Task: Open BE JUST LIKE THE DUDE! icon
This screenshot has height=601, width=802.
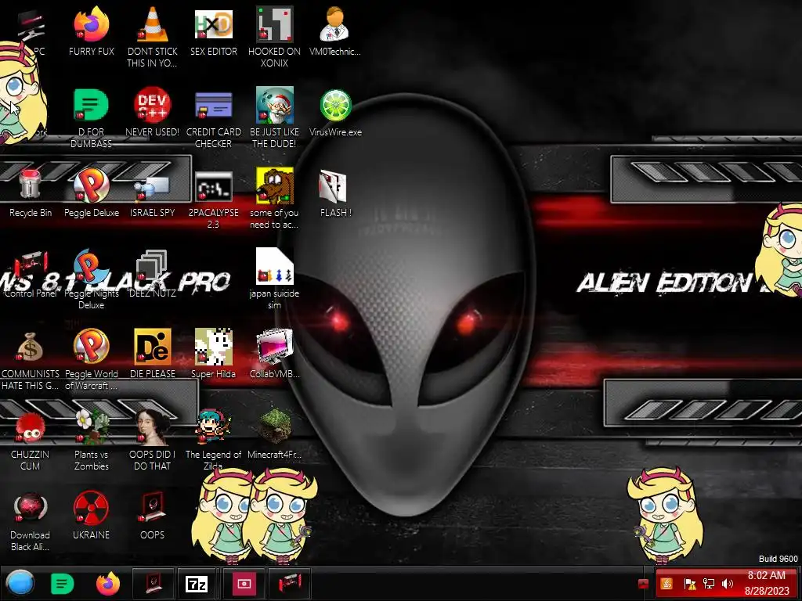Action: 274,106
